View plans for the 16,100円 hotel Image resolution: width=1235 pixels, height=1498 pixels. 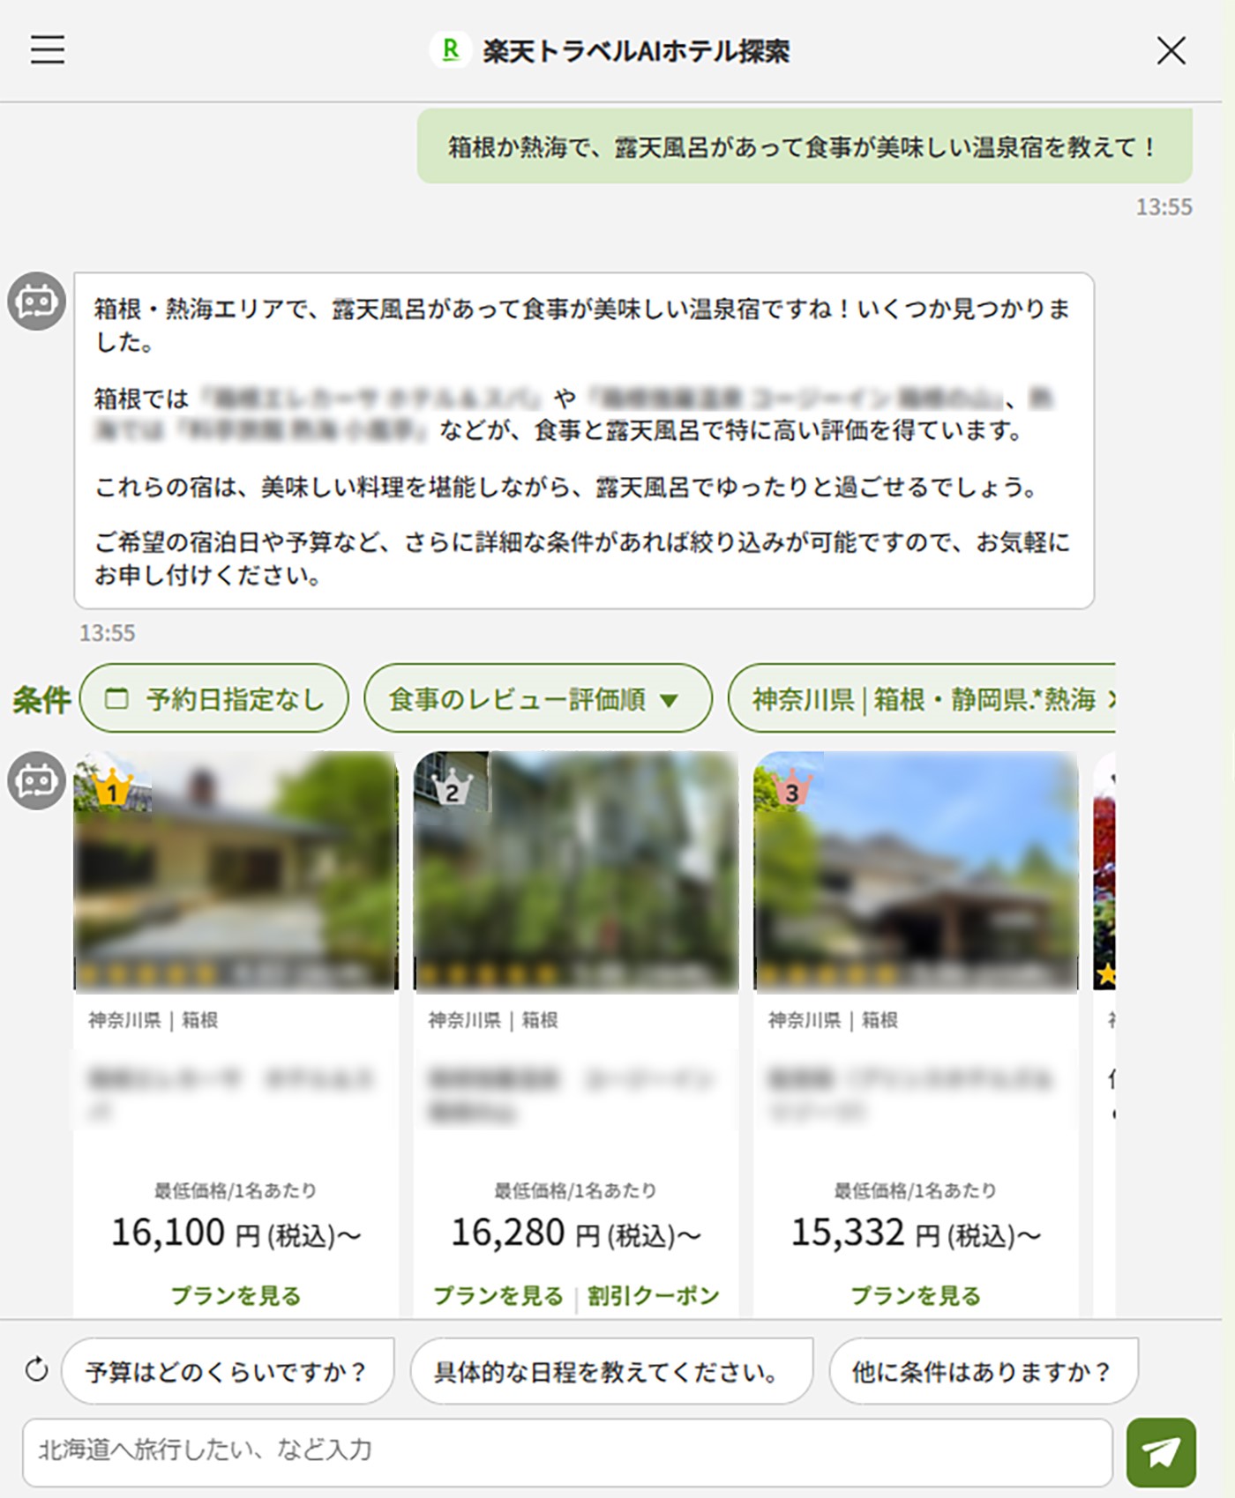236,1295
